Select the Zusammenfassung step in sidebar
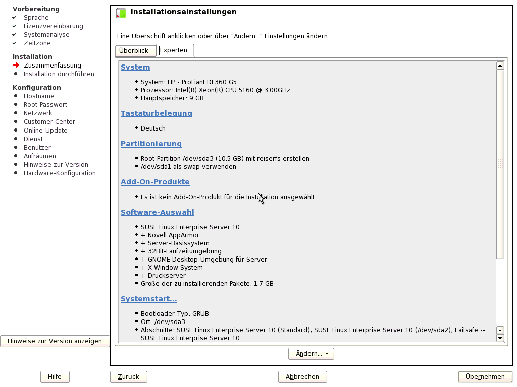 53,65
